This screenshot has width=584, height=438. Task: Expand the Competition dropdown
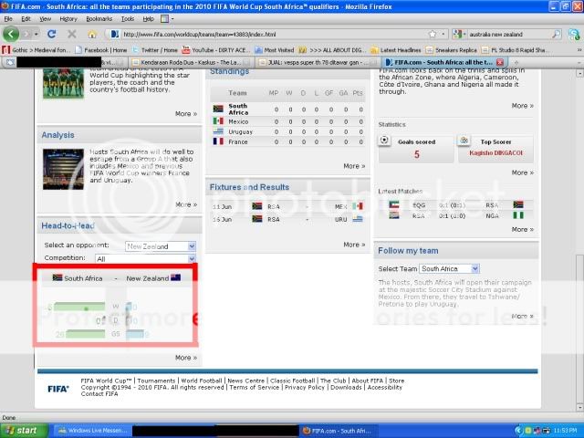point(192,258)
